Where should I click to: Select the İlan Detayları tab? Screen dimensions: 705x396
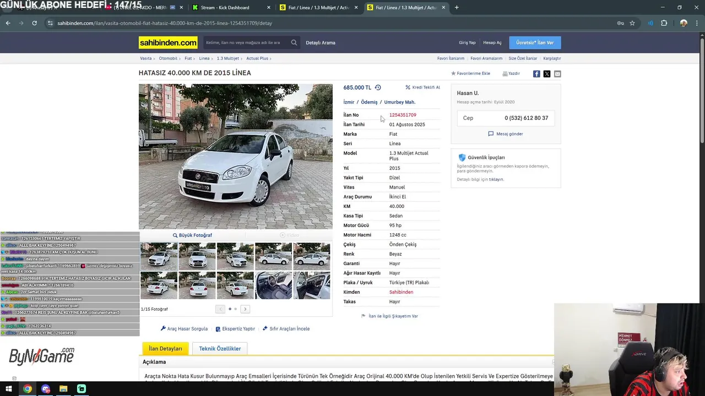tap(165, 349)
